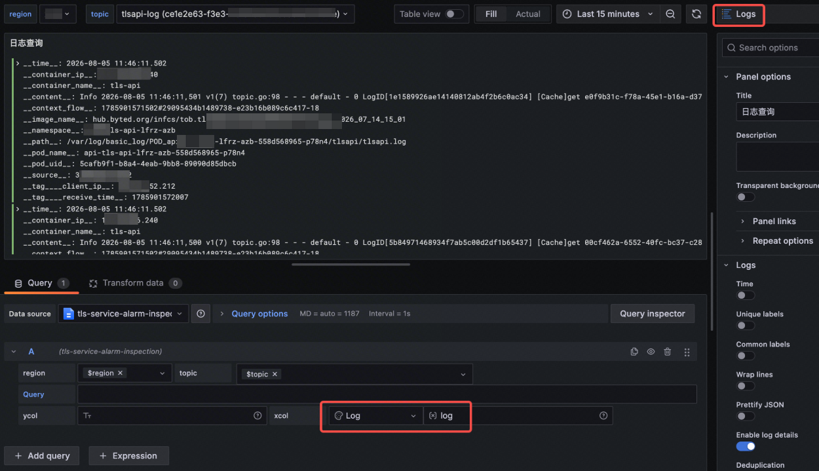Viewport: 819px width, 471px height.
Task: Refresh the dashboard with the refresh icon
Action: (696, 14)
